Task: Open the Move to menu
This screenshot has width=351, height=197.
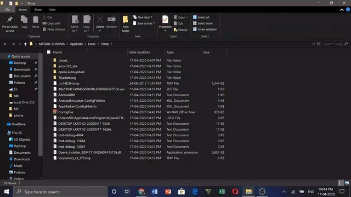Action: [75, 24]
